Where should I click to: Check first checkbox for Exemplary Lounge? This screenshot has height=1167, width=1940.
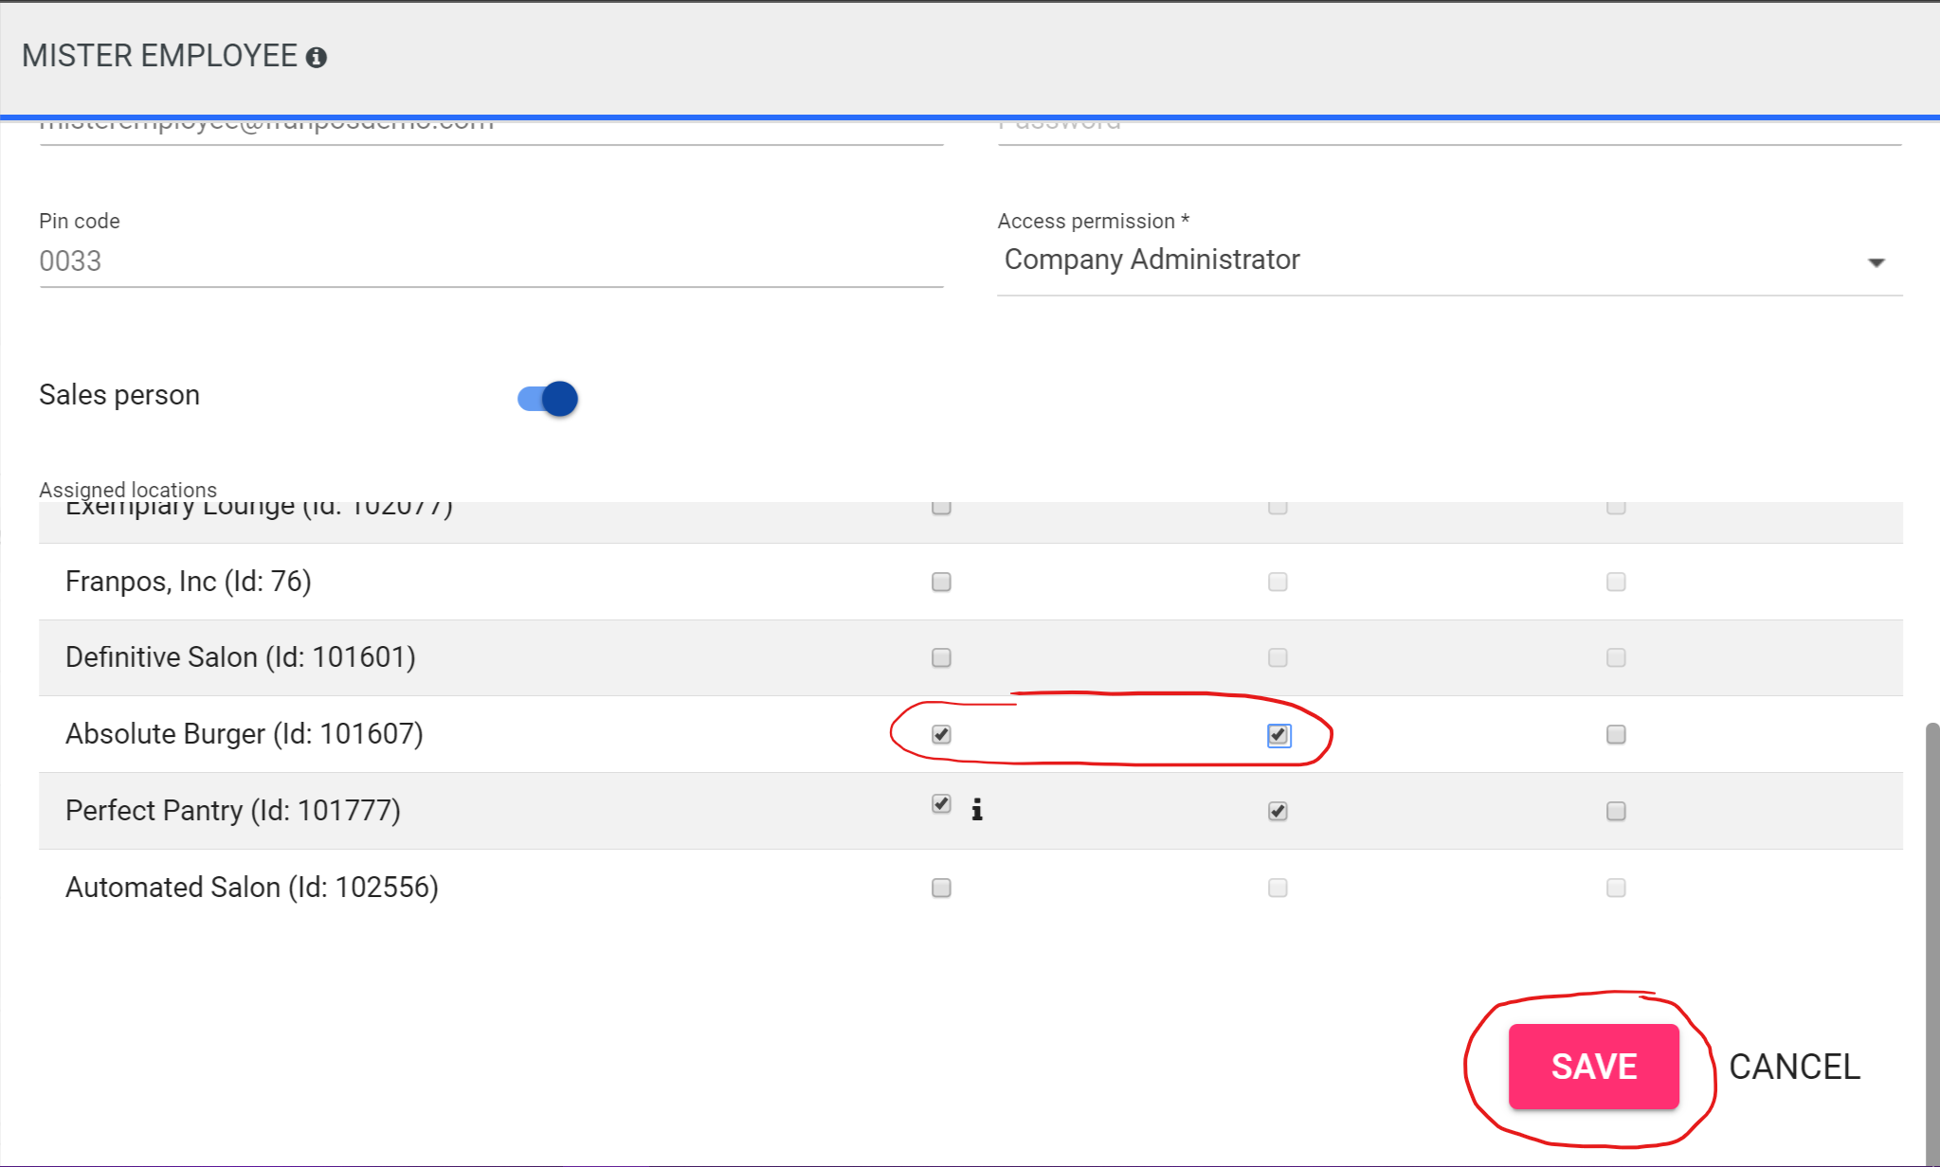(941, 508)
